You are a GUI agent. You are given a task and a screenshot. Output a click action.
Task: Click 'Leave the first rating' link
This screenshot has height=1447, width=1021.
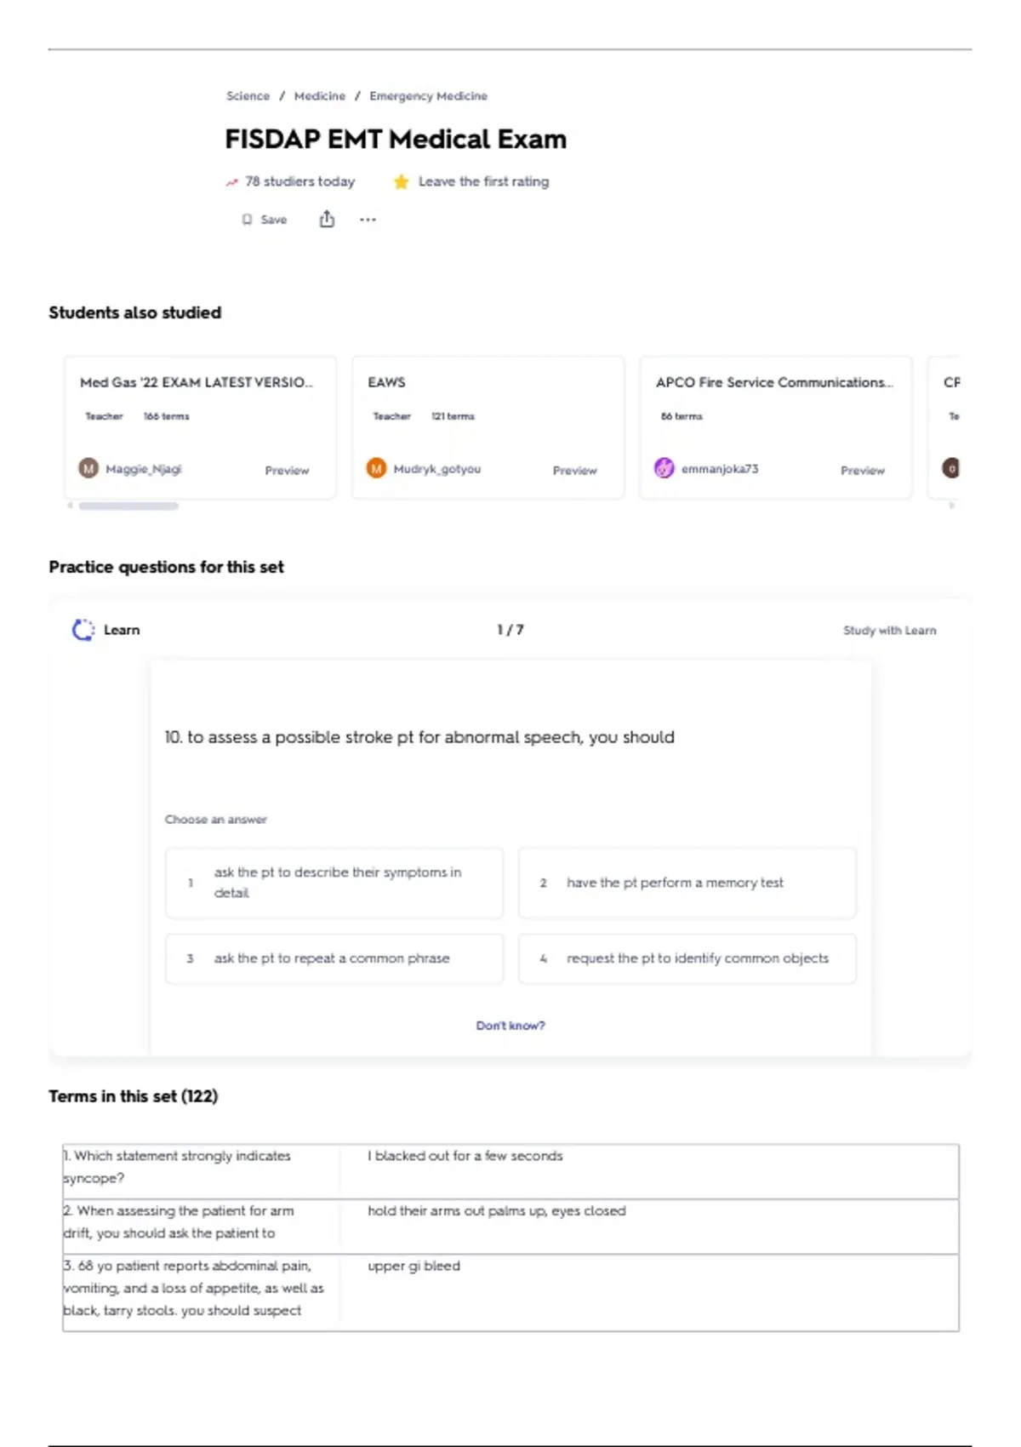tap(483, 181)
